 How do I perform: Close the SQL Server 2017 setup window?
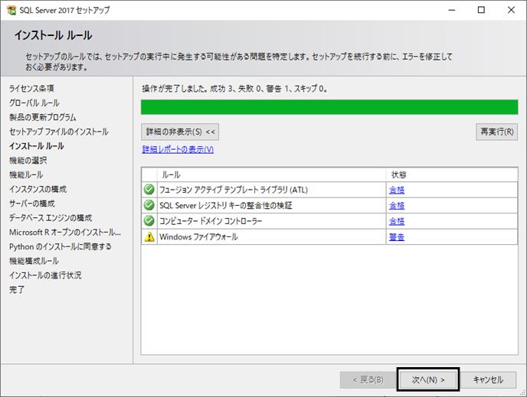pyautogui.click(x=511, y=10)
